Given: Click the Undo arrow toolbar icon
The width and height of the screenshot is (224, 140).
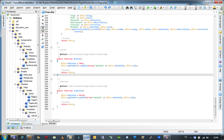Looking at the screenshot, I should (105, 8).
